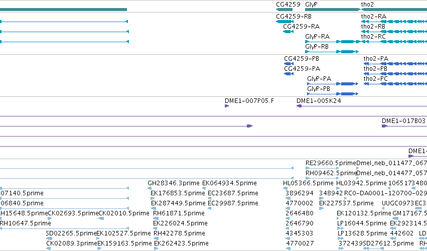Select the DME1-007P05.F clone label

[249, 101]
